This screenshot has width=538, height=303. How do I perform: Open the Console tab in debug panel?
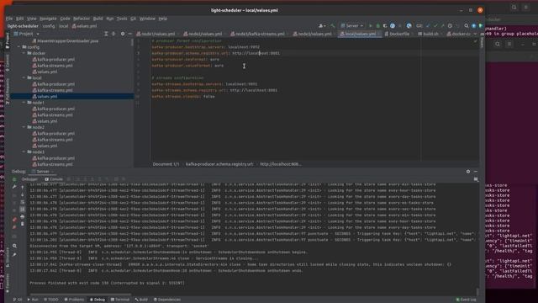[54, 179]
